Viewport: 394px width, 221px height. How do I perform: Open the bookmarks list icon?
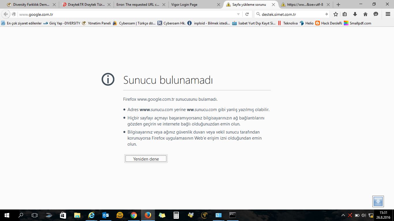click(x=345, y=14)
